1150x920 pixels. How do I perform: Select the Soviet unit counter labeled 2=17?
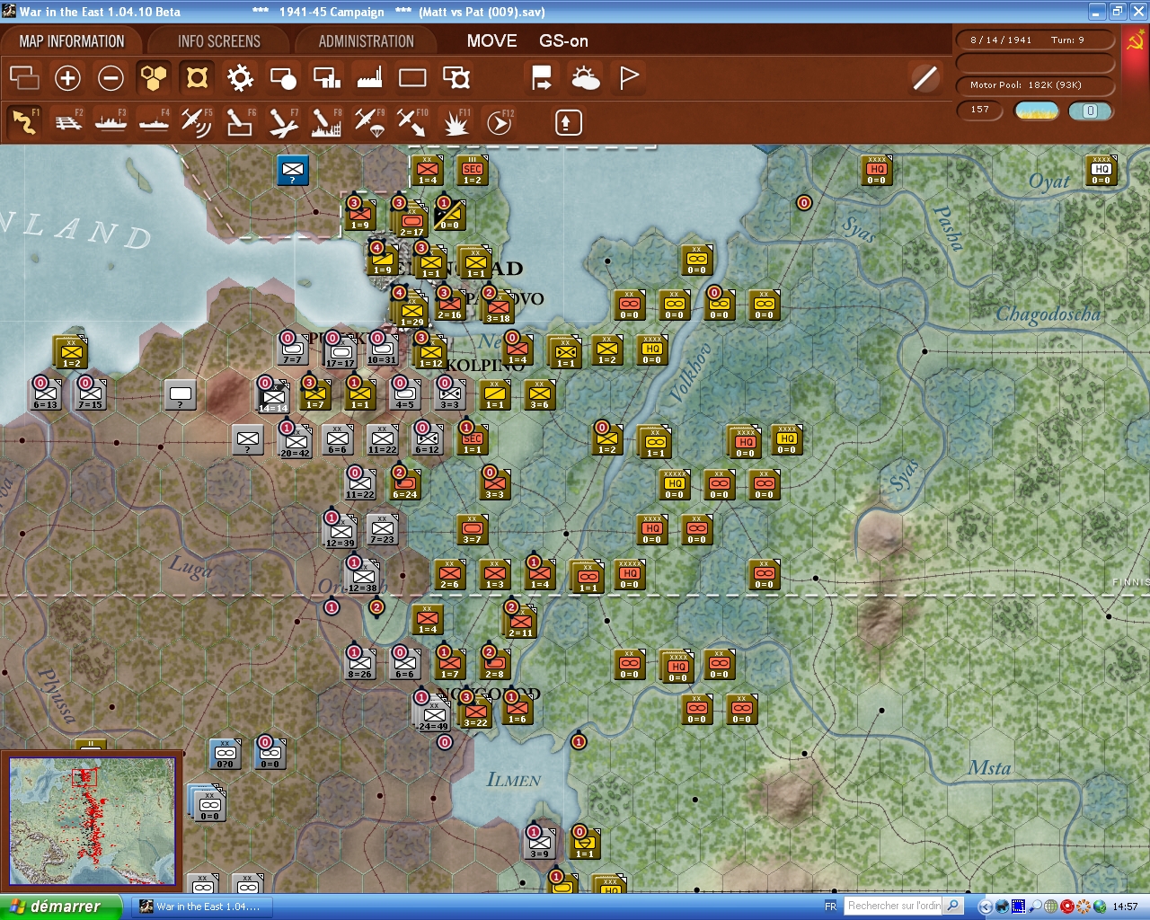point(411,220)
